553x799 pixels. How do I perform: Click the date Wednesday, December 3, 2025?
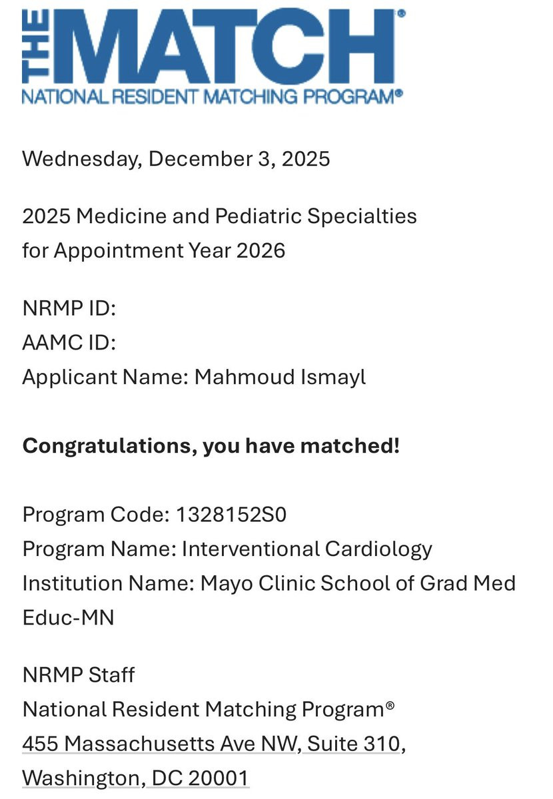point(176,159)
